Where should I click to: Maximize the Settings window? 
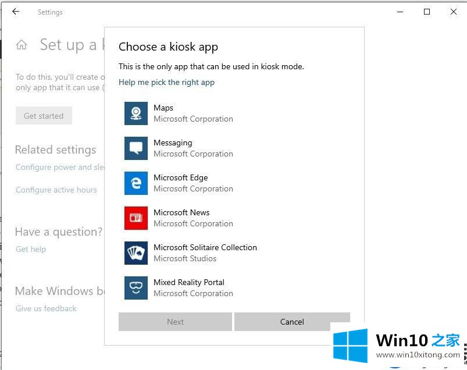coord(427,12)
